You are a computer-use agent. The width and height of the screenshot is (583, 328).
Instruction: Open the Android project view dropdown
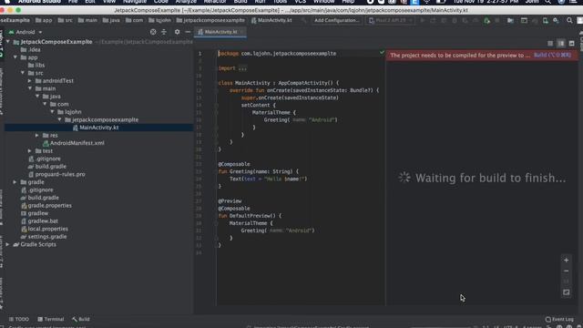(x=26, y=32)
